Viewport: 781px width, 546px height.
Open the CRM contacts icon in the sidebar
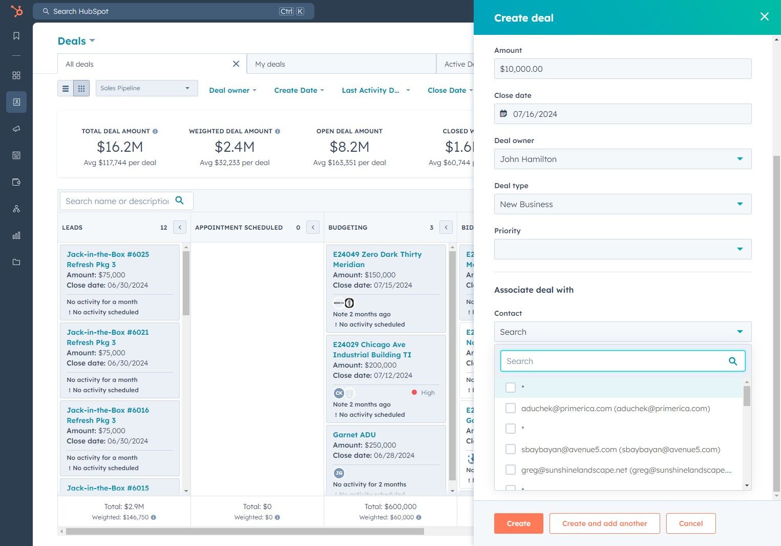16,102
